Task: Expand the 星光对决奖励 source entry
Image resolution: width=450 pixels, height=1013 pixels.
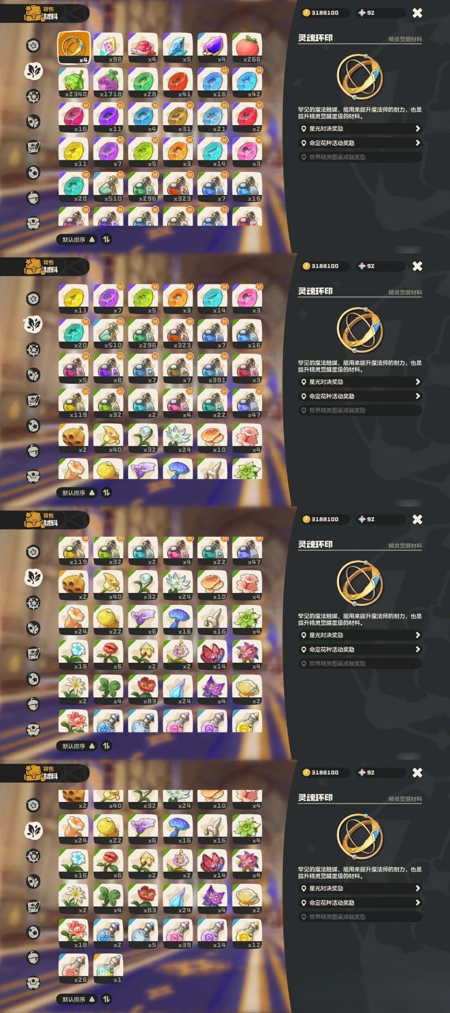Action: 360,129
